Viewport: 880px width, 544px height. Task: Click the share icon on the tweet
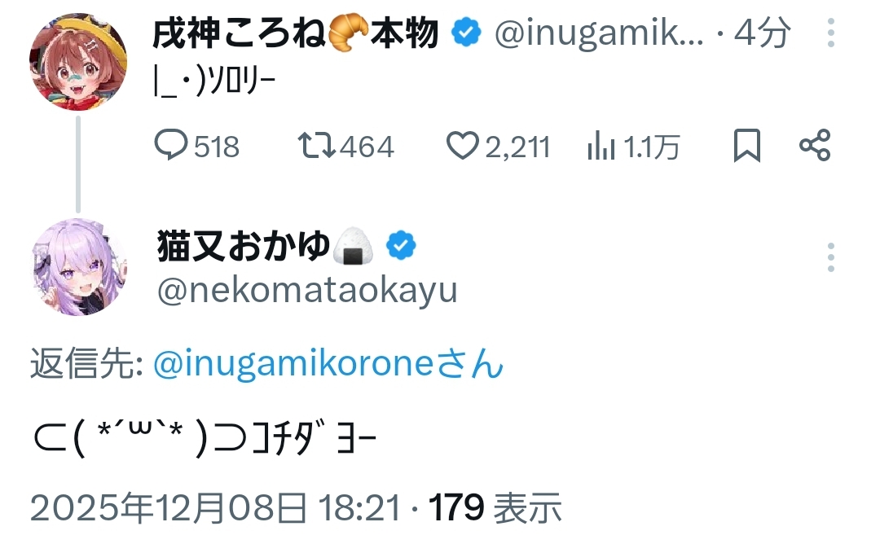pos(814,147)
